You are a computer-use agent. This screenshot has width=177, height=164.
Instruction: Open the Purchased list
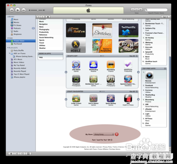coord(18,44)
